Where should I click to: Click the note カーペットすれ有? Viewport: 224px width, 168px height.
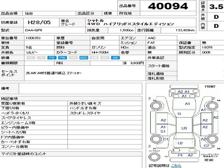coord(15,142)
